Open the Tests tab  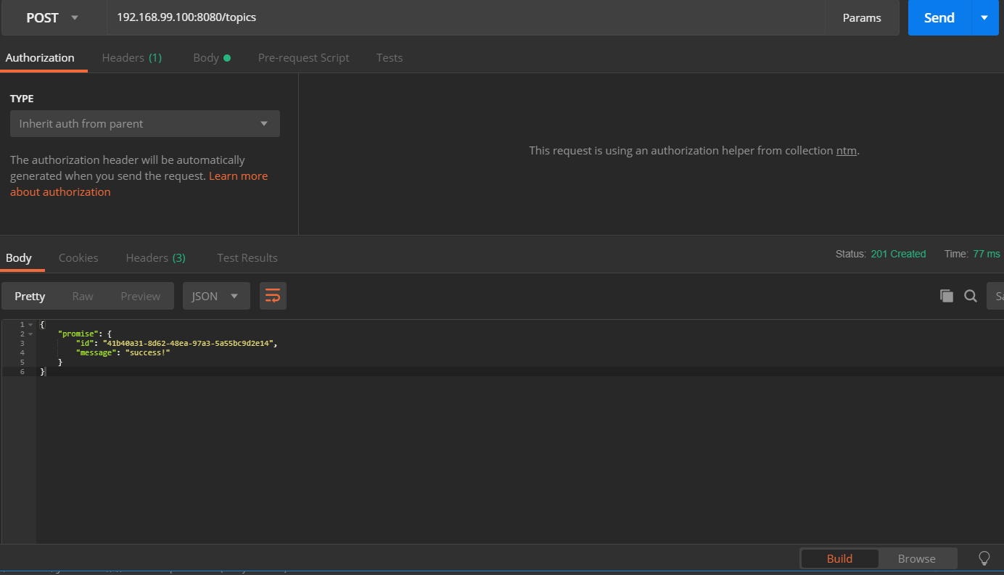(x=390, y=58)
